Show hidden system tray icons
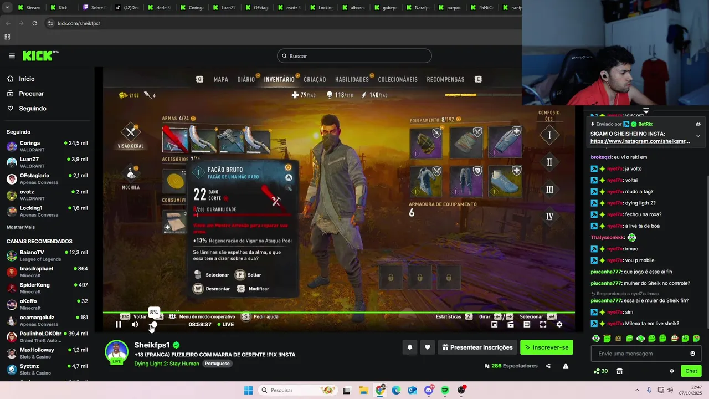 (x=637, y=390)
